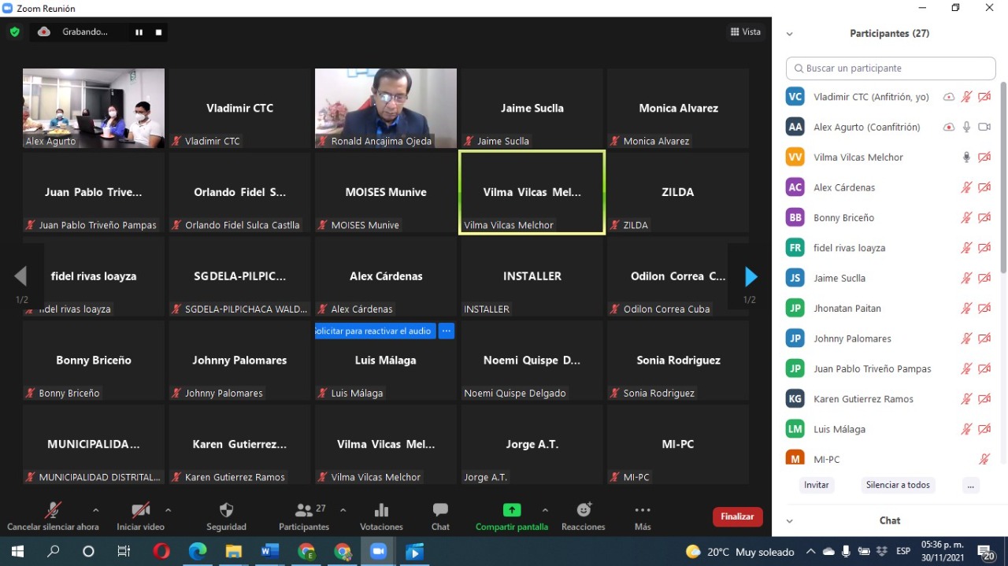Open the Chat panel from toolbar
Image resolution: width=1008 pixels, height=566 pixels.
440,510
